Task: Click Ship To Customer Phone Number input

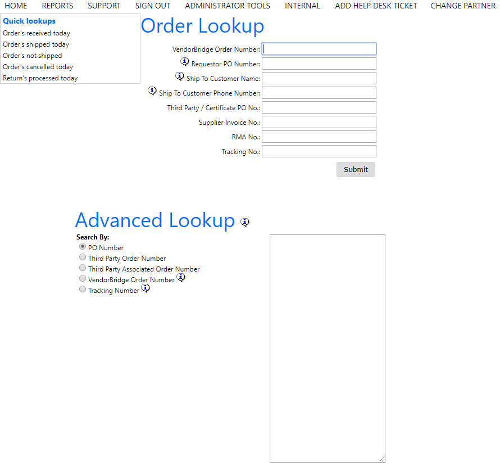Action: click(x=319, y=93)
